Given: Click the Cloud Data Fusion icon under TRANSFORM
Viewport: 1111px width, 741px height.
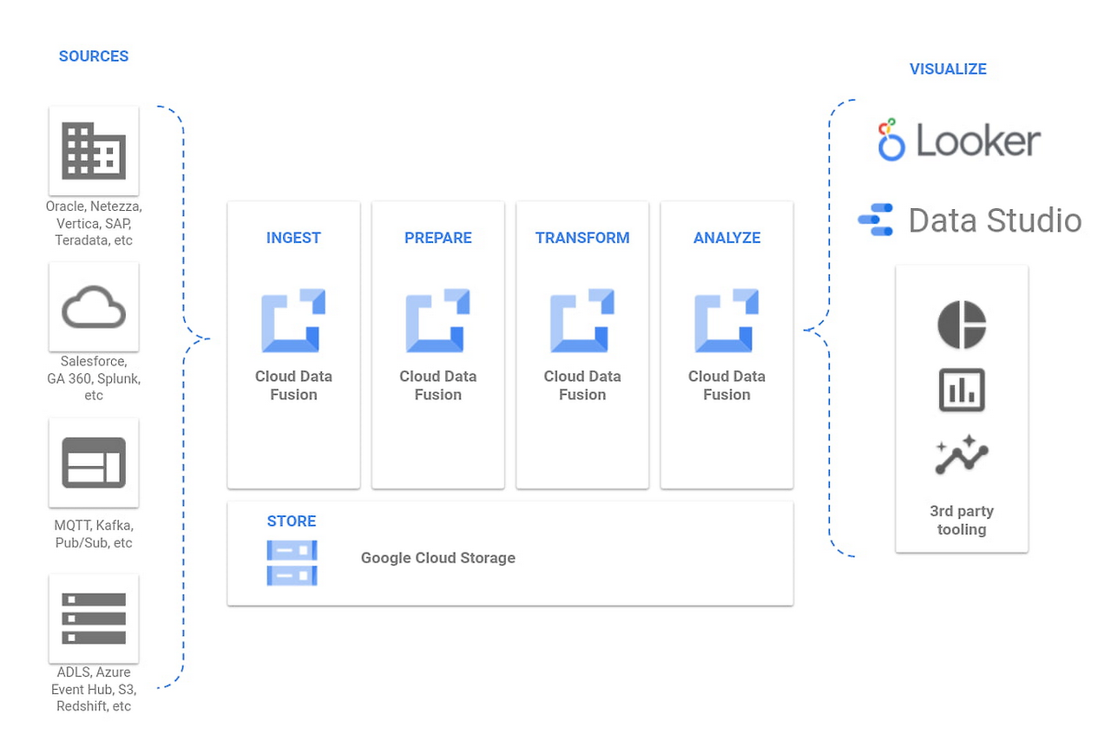Looking at the screenshot, I should 582,321.
